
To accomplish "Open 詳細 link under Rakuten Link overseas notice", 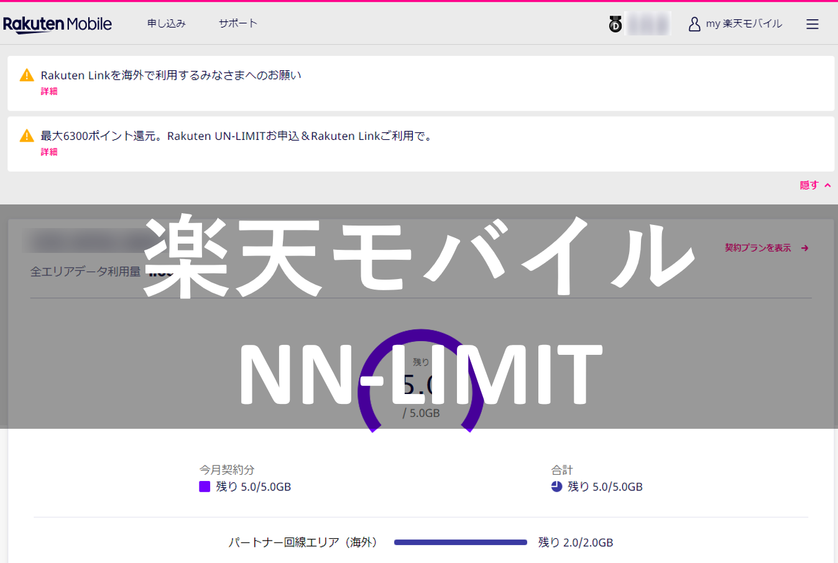I will [49, 91].
